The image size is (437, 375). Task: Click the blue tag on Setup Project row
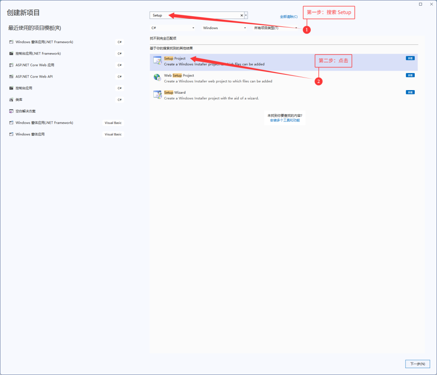click(410, 58)
